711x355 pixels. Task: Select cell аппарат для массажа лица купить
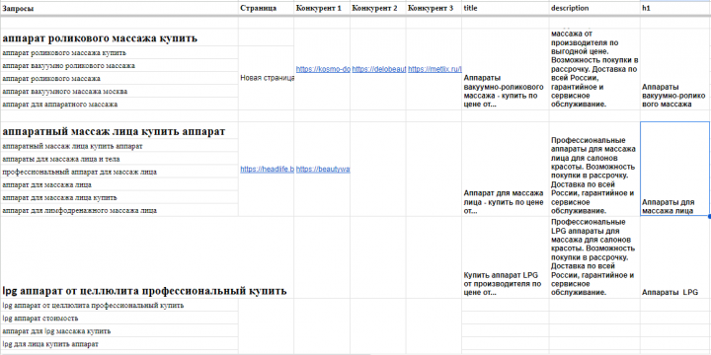pyautogui.click(x=119, y=197)
